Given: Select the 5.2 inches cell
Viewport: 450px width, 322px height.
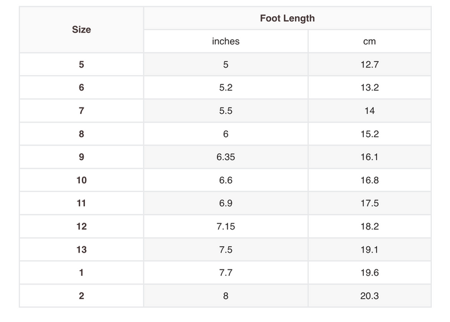Looking at the screenshot, I should (226, 88).
